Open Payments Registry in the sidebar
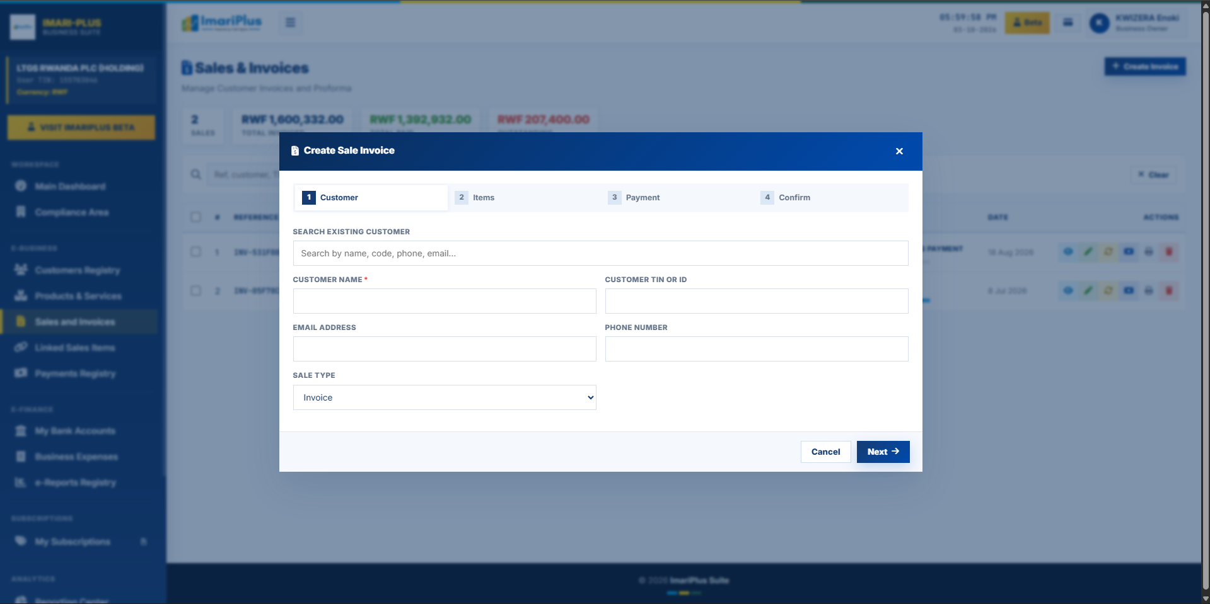This screenshot has height=604, width=1210. click(79, 373)
